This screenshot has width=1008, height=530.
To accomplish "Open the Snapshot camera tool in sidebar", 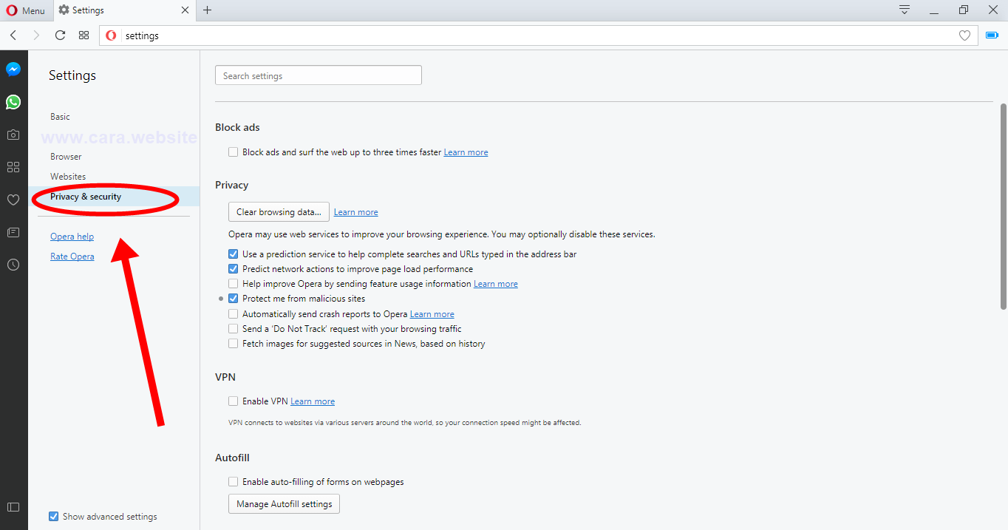I will click(x=13, y=135).
